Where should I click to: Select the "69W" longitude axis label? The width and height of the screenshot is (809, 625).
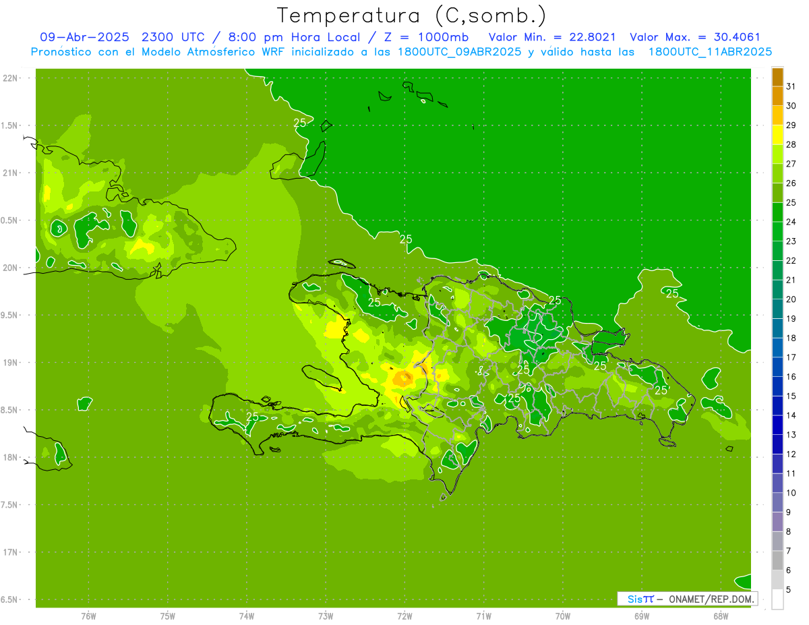[x=642, y=616]
